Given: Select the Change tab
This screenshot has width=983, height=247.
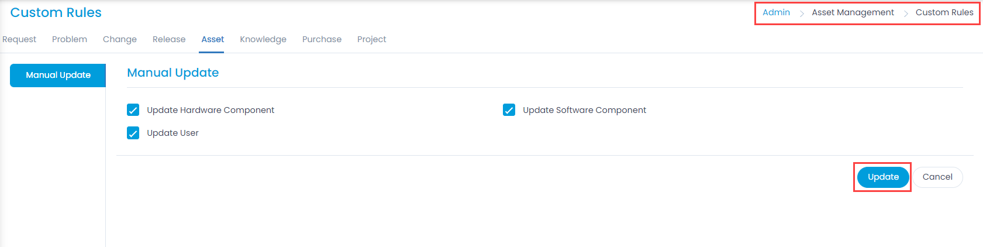Looking at the screenshot, I should 120,39.
